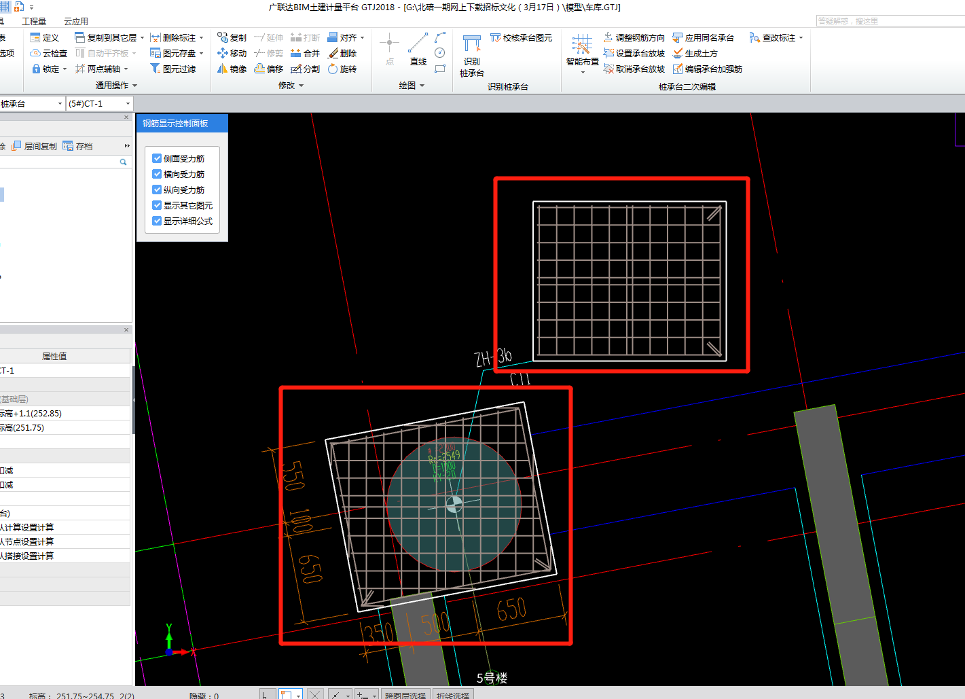Click 编辑承台加强筋 edit reinforcement
Screen dimensions: 965x699
pos(708,69)
